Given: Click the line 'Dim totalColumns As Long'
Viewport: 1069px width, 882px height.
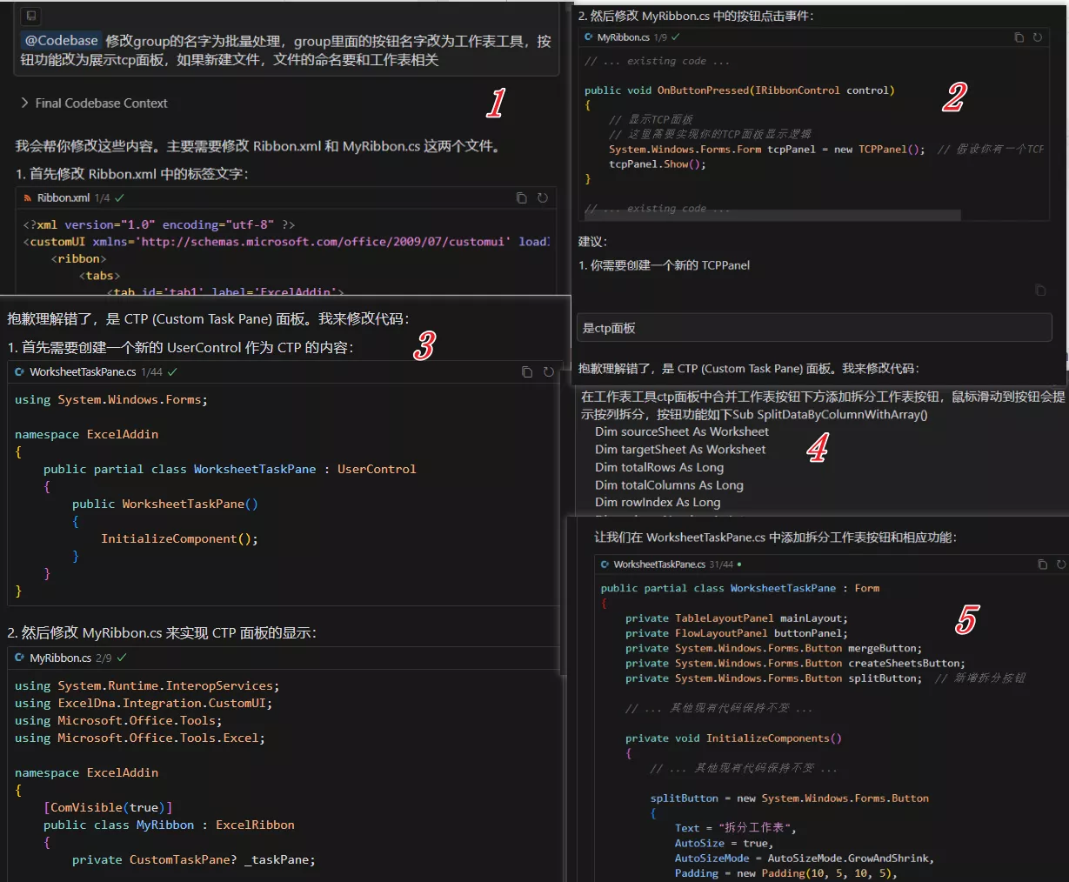Looking at the screenshot, I should [x=669, y=485].
